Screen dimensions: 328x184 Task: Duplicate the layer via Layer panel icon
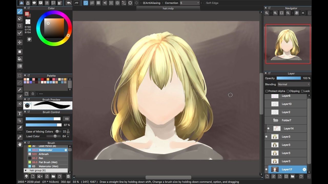pyautogui.click(x=301, y=176)
